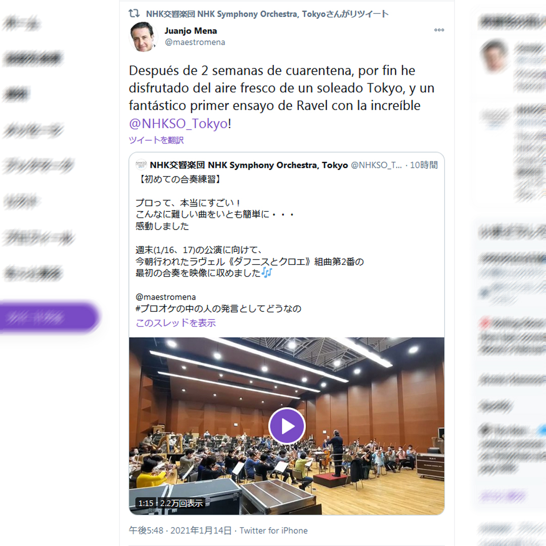Click the NHK交響楽団 retweeted-by label

(x=267, y=14)
